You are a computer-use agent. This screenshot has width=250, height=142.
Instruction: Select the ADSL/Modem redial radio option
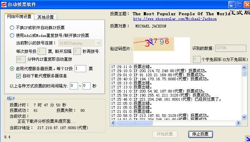(12, 35)
